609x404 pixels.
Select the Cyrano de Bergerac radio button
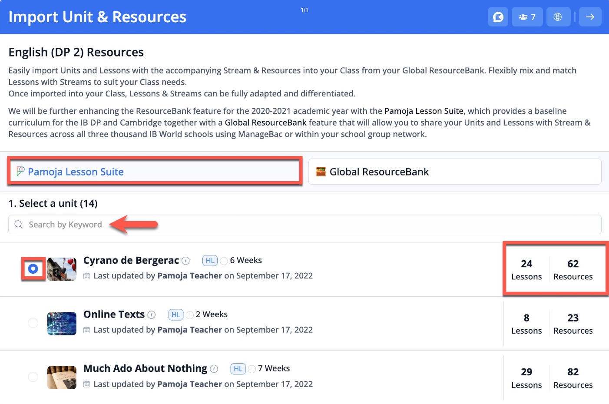coord(33,269)
